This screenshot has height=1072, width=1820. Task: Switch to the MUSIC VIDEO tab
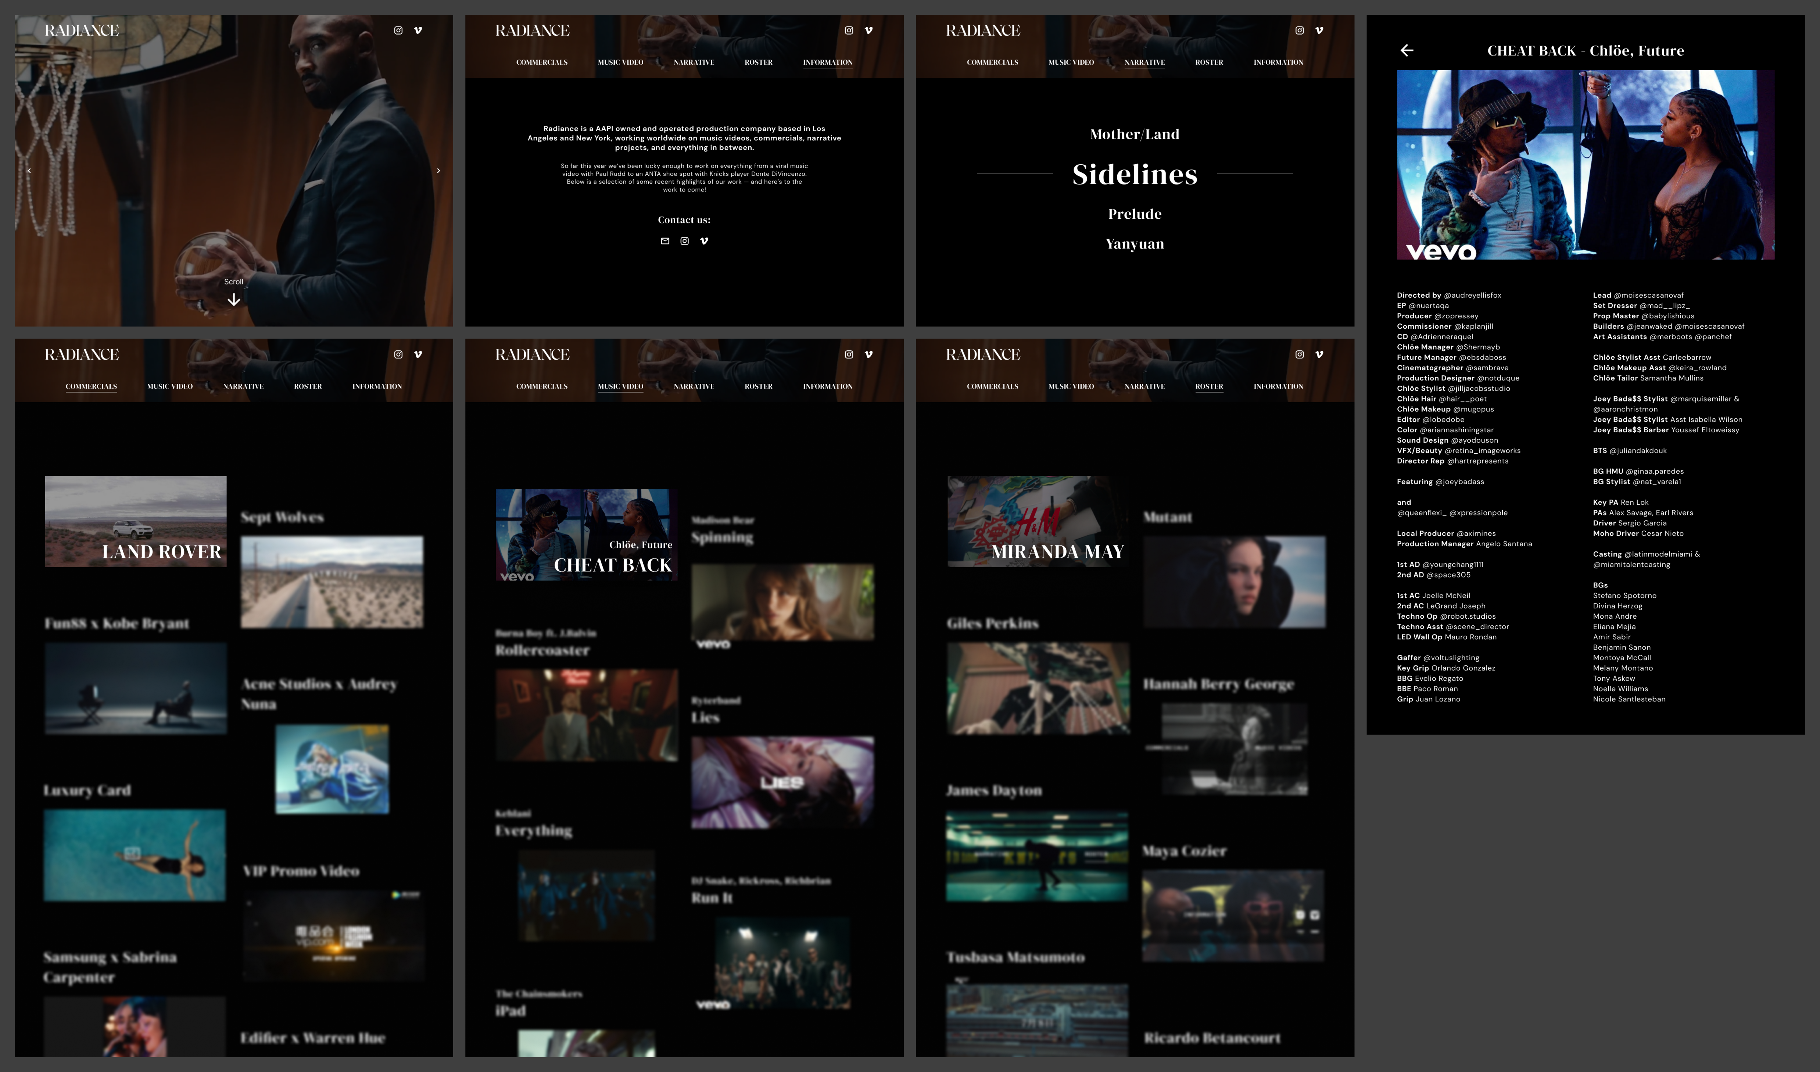[x=620, y=386]
